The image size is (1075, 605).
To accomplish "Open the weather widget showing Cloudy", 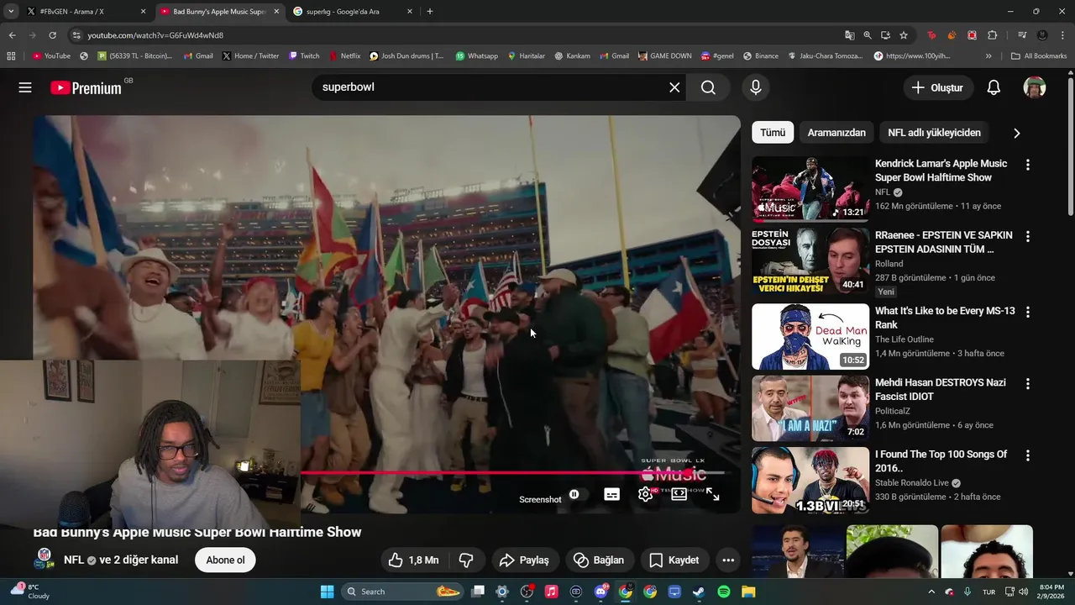I will [29, 592].
